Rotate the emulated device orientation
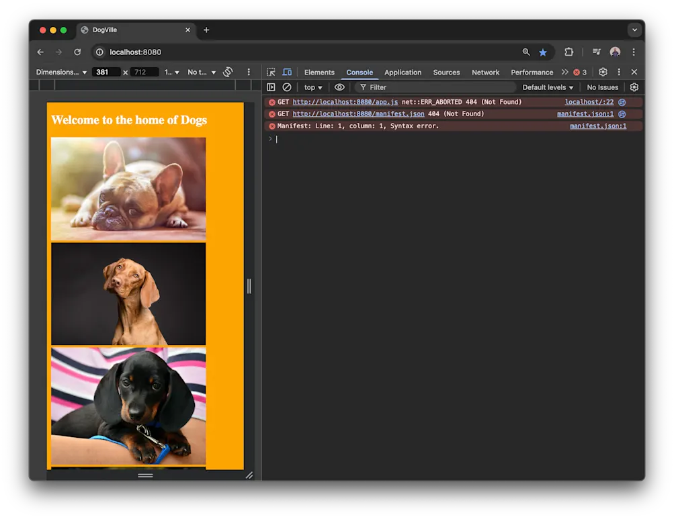Viewport: 674px width, 519px height. 227,72
